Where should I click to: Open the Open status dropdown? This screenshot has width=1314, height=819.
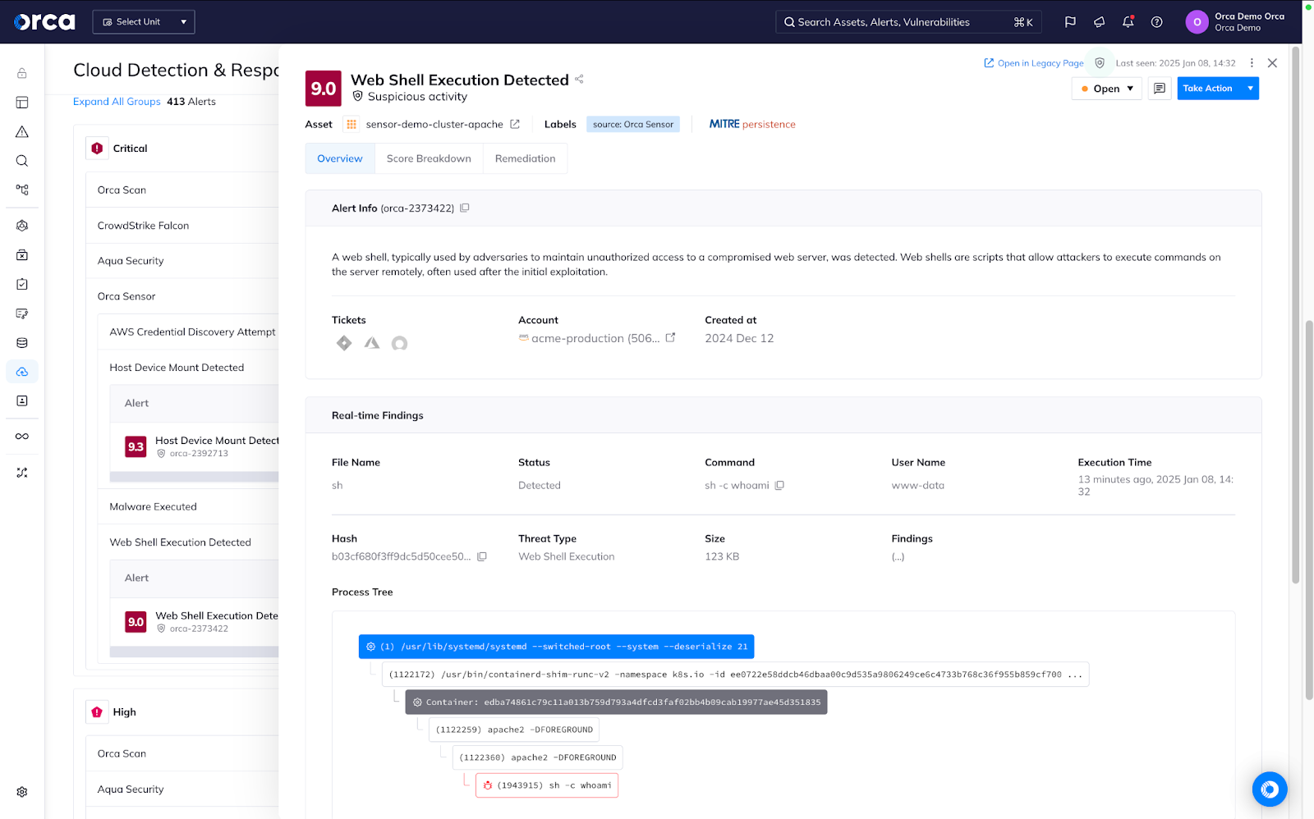coord(1106,89)
